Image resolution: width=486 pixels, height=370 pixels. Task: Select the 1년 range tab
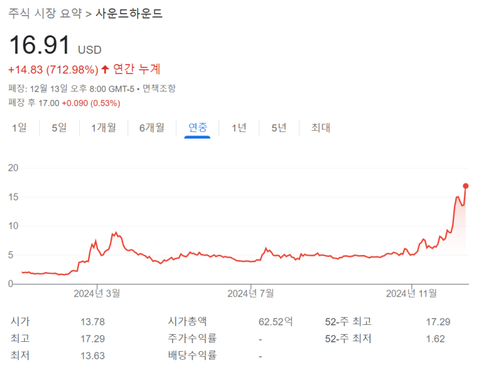coord(239,127)
